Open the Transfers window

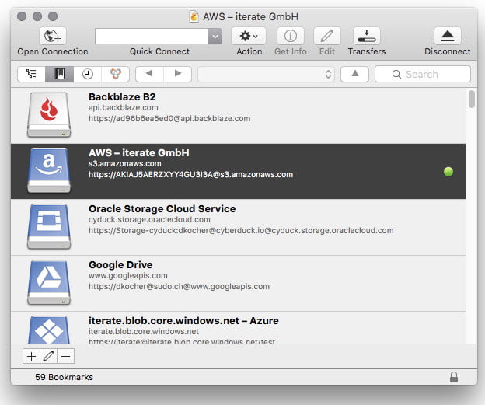[x=366, y=36]
